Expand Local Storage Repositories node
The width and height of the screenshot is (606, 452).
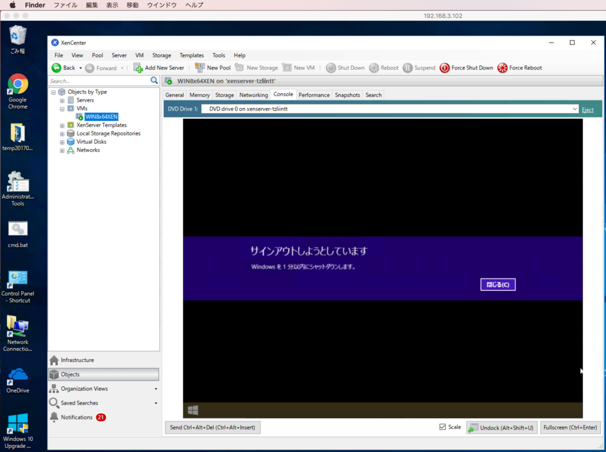[62, 134]
